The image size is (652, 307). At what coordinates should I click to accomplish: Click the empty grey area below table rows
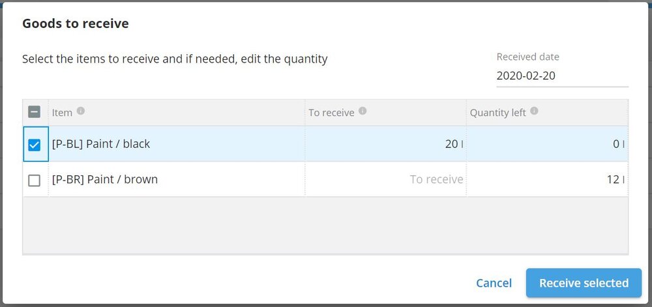[325, 225]
